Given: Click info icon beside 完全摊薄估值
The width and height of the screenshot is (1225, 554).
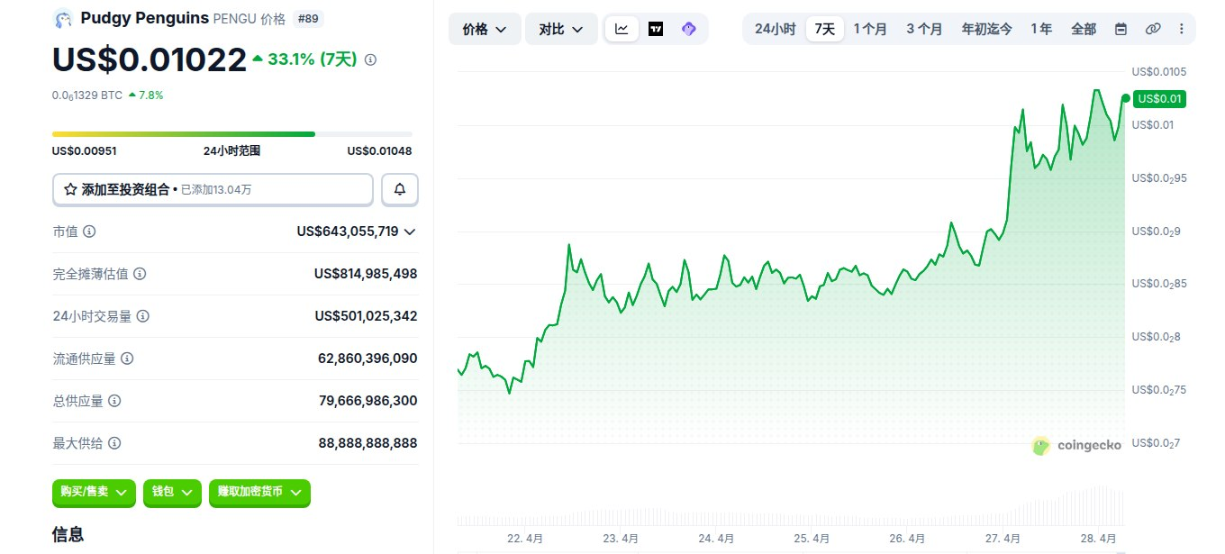Looking at the screenshot, I should 140,274.
